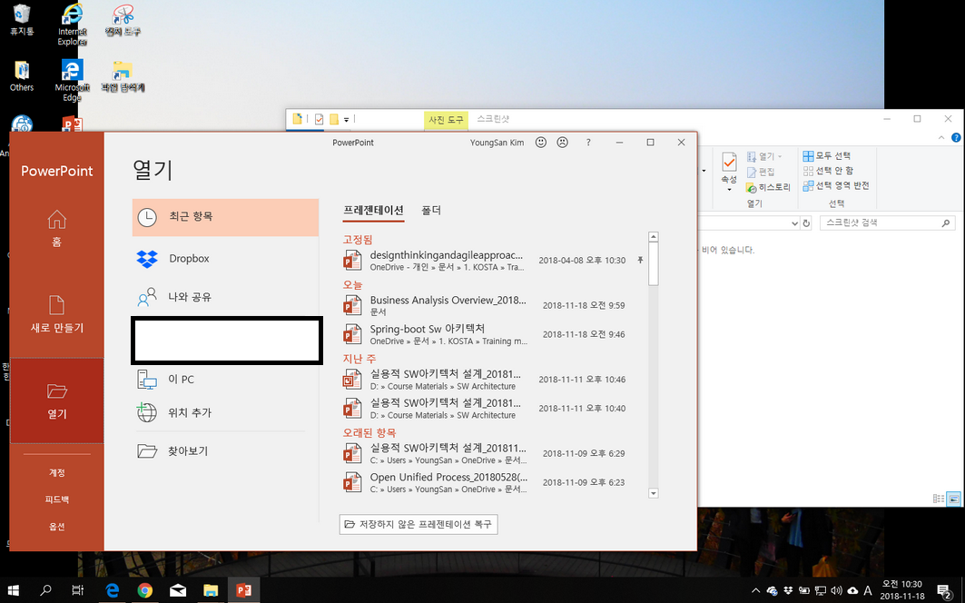Click 히스토리 in the Explorer ribbon
965x603 pixels.
click(768, 187)
